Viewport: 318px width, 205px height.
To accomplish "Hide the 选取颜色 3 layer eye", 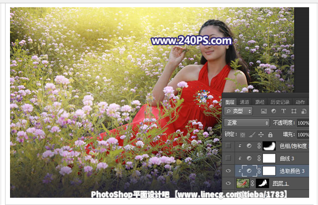I will click(228, 170).
